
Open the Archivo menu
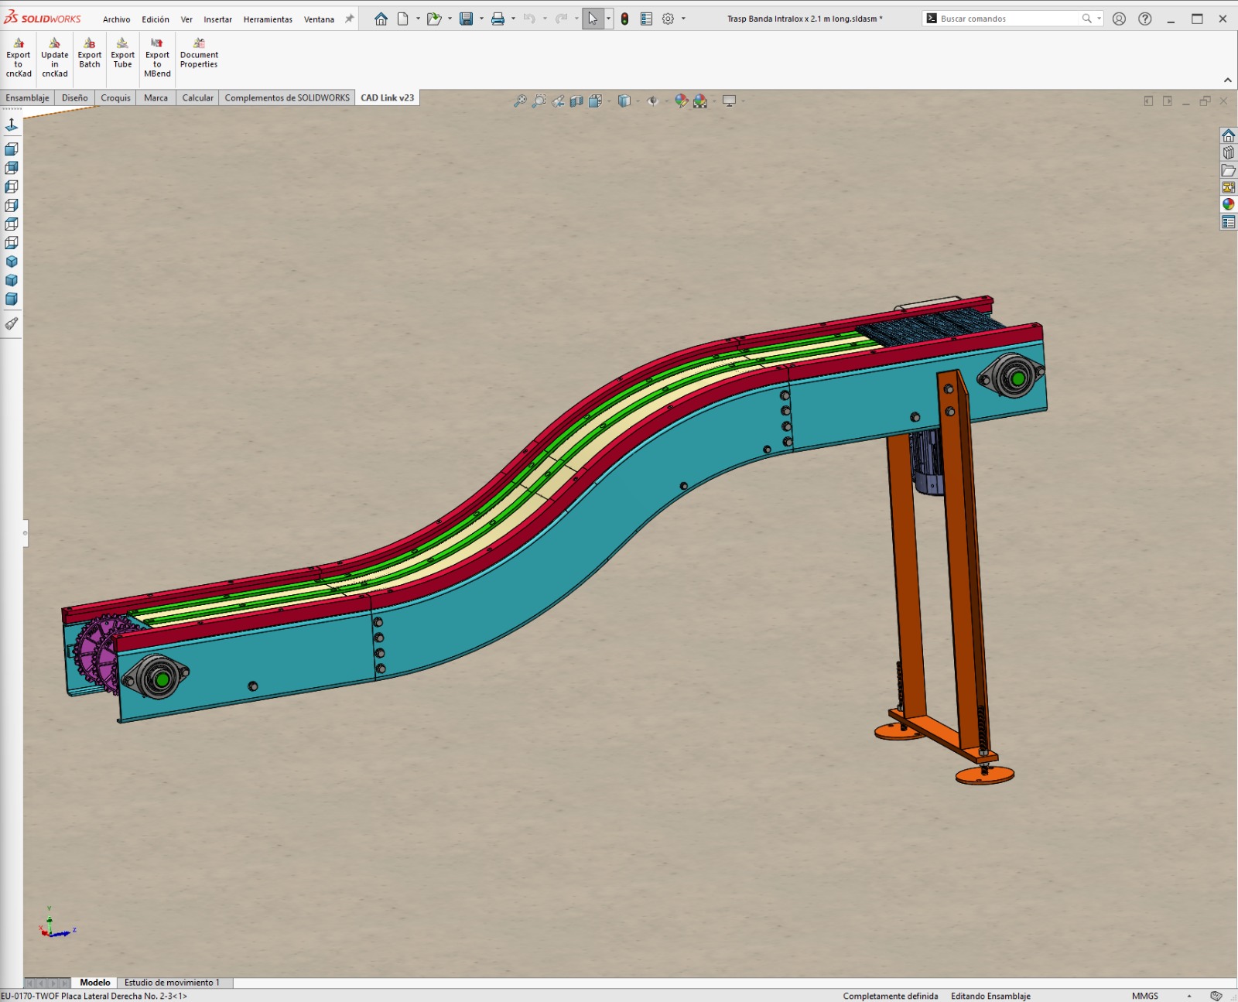pyautogui.click(x=116, y=19)
